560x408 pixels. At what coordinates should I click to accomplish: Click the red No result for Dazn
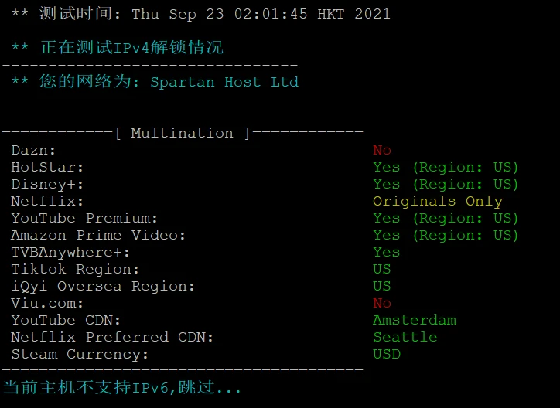pyautogui.click(x=382, y=150)
